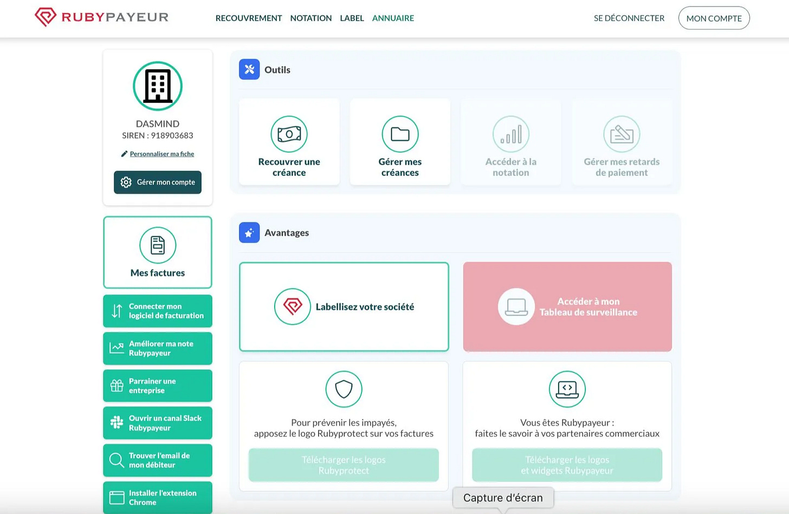Select Parrainer une entreprise
Viewport: 789px width, 514px height.
coord(158,386)
